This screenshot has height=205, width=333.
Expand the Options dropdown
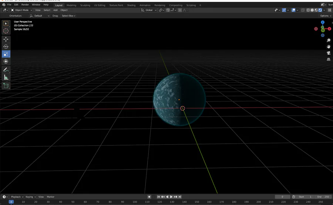pyautogui.click(x=326, y=16)
